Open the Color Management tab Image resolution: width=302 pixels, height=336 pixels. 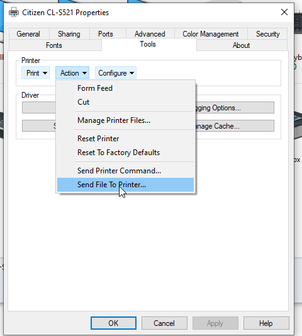211,34
